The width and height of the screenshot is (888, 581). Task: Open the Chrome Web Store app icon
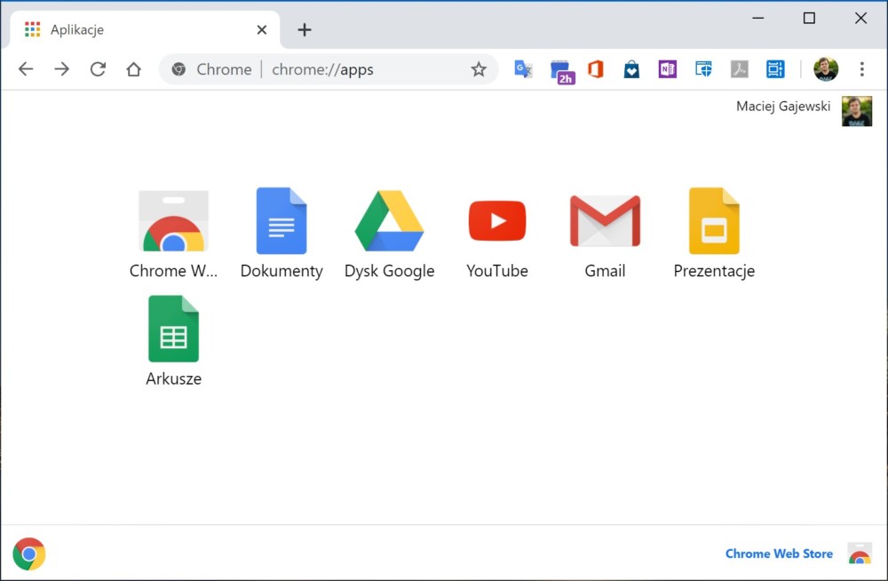pyautogui.click(x=173, y=221)
